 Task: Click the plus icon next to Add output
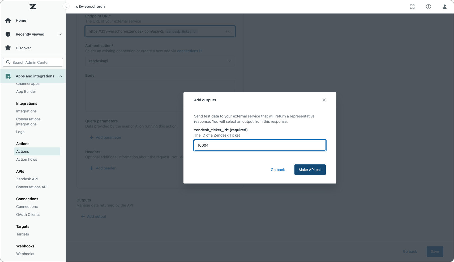click(83, 216)
